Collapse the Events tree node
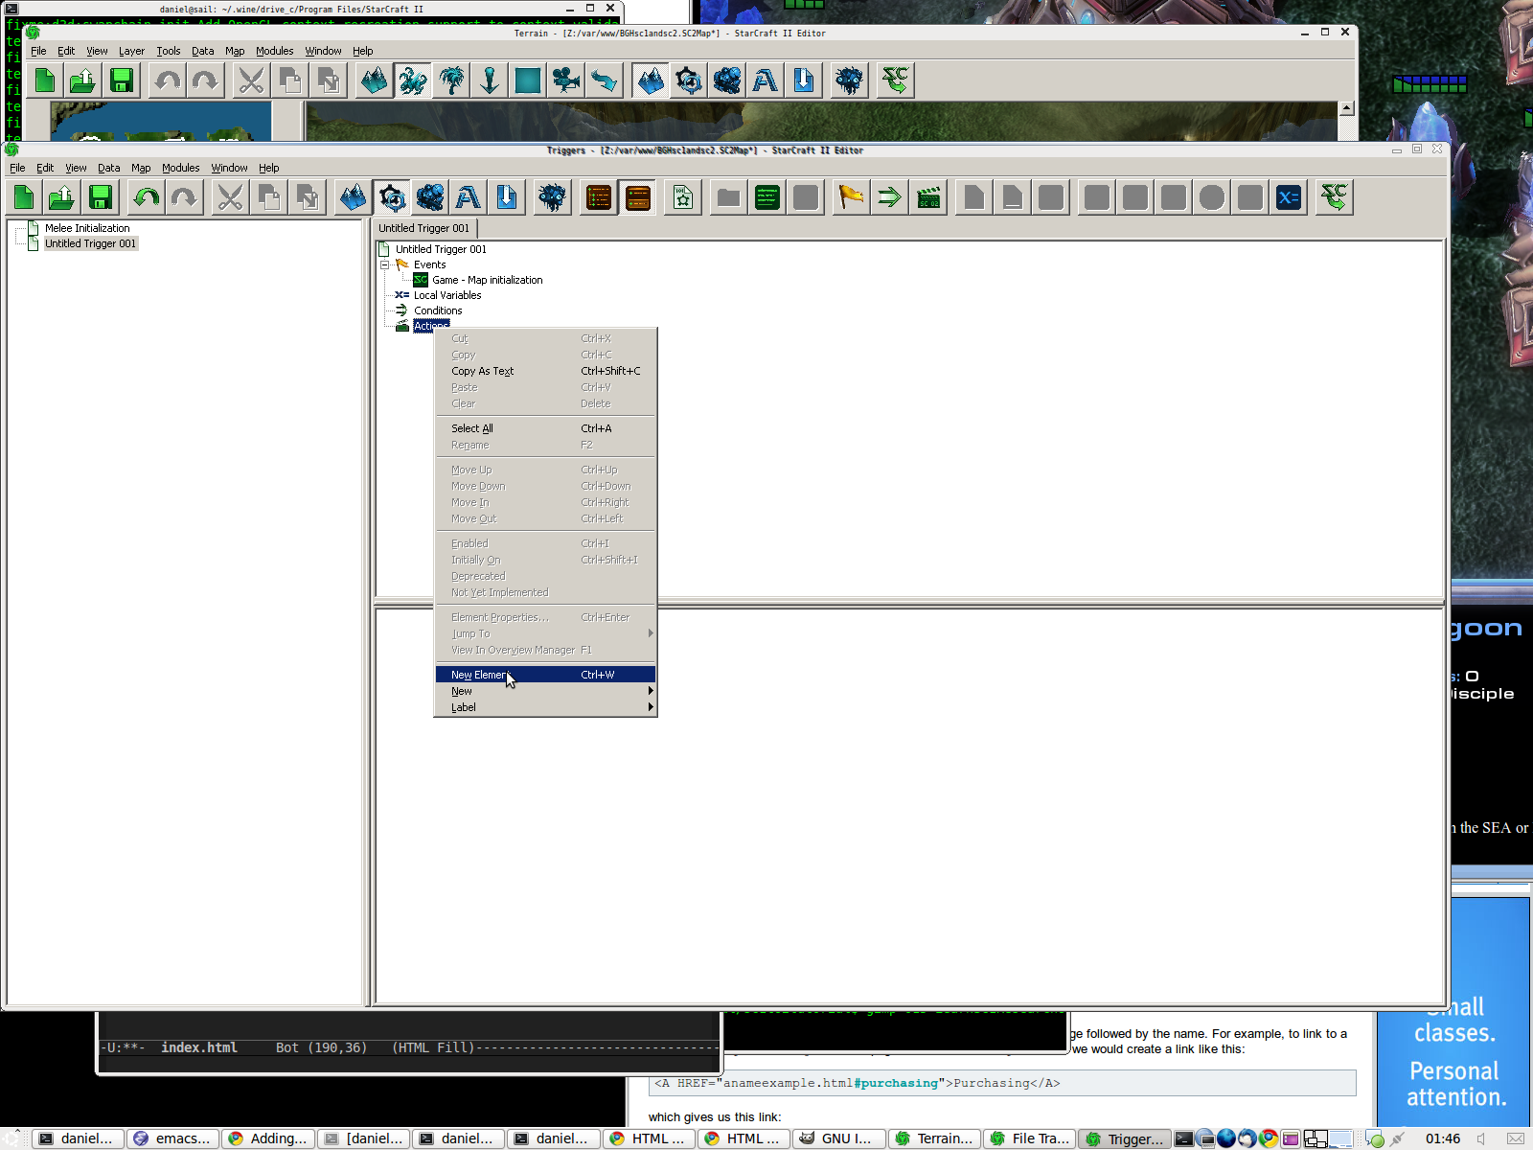 click(385, 264)
